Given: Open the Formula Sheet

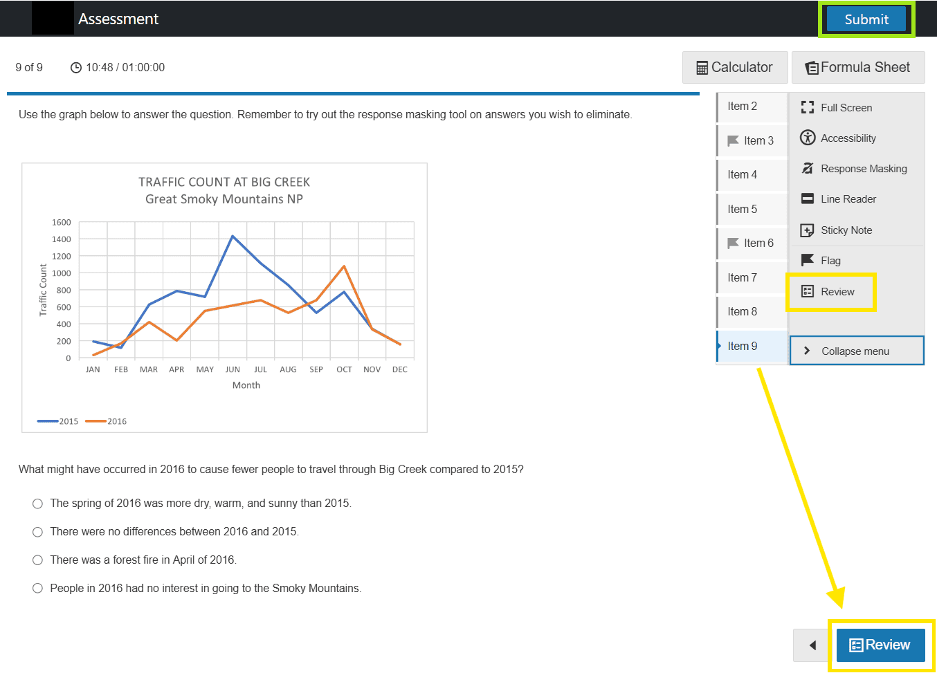Looking at the screenshot, I should 857,67.
